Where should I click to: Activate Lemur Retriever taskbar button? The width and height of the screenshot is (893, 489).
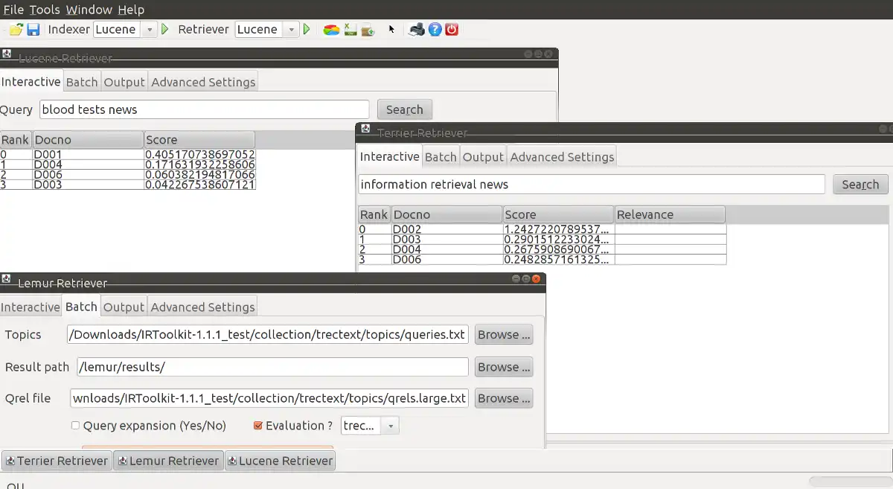169,461
